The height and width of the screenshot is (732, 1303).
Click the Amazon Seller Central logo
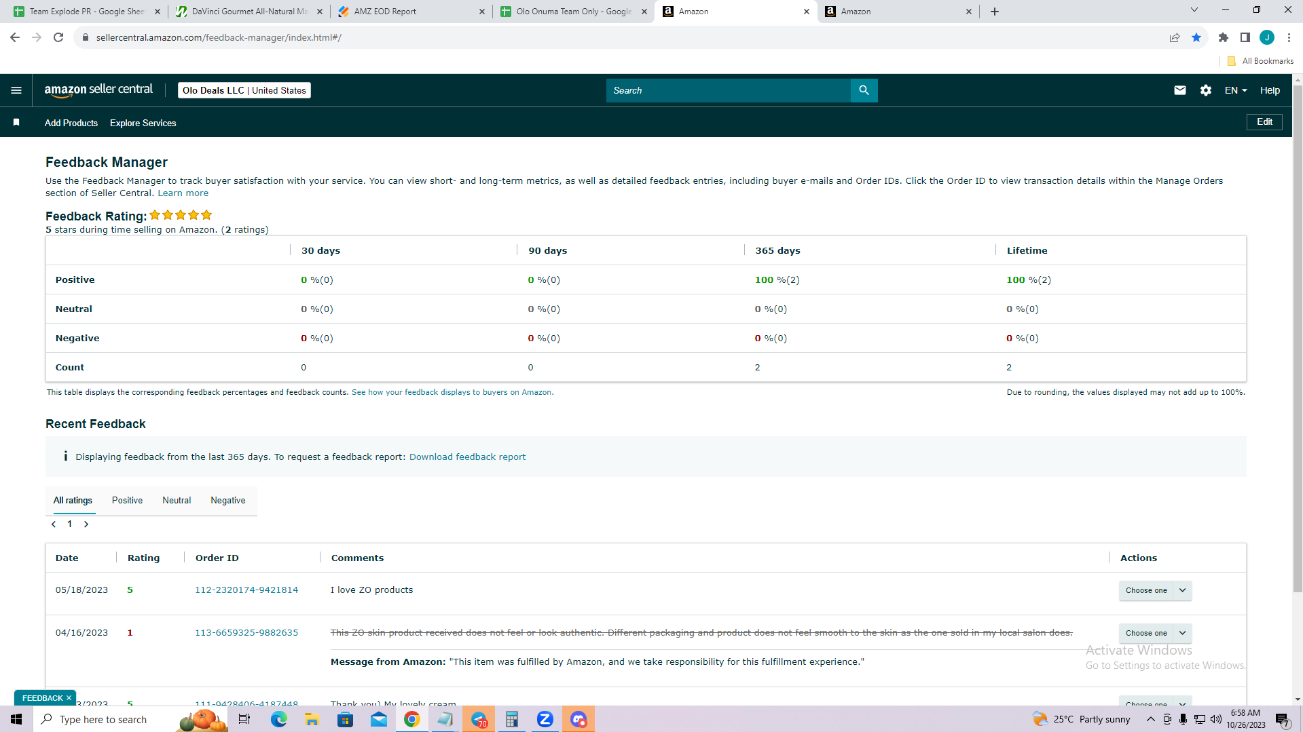[98, 90]
